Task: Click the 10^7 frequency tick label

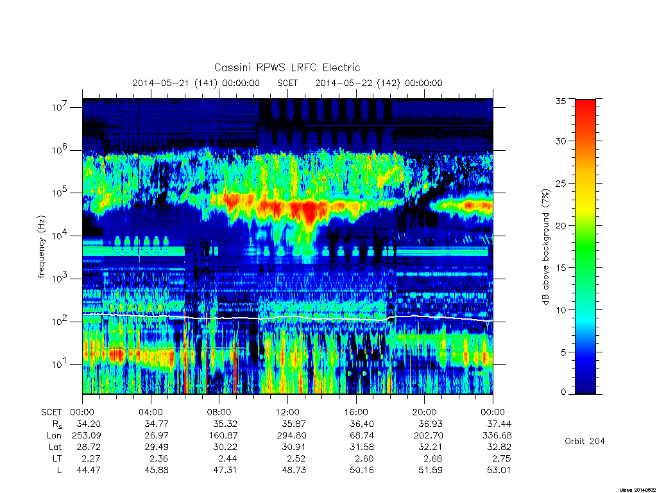Action: click(60, 107)
